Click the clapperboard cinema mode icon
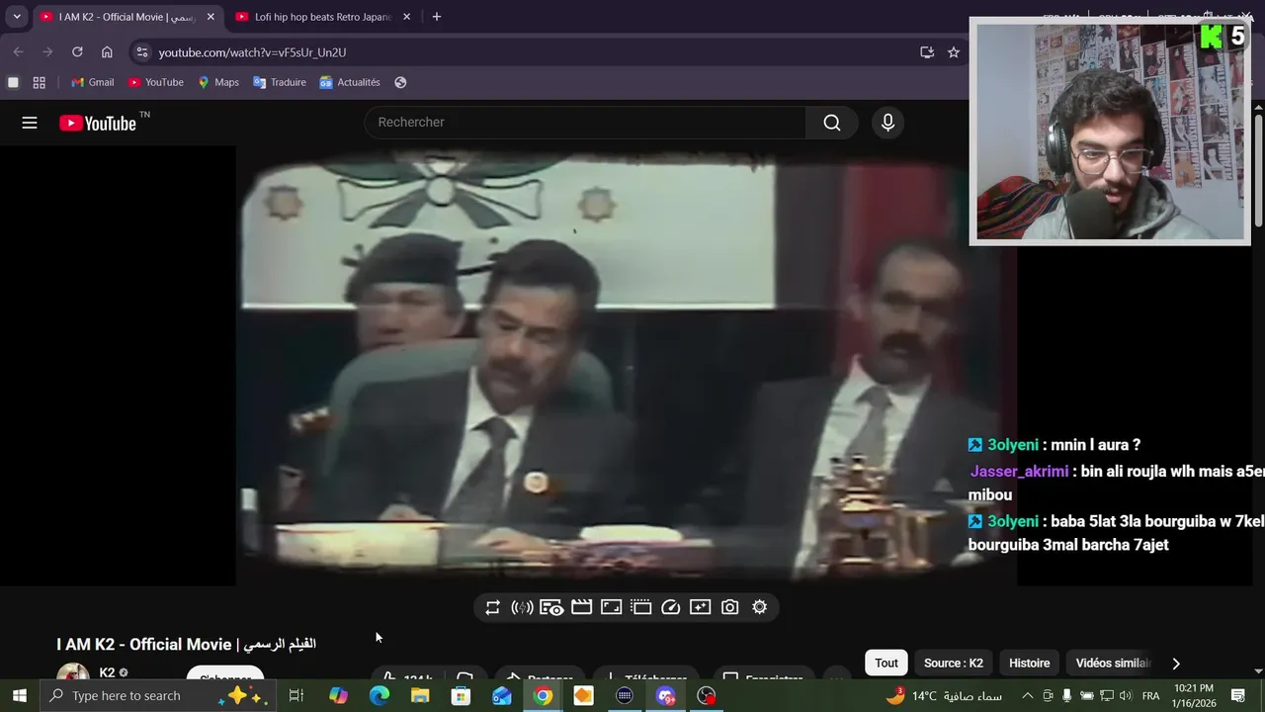The image size is (1265, 712). [581, 607]
